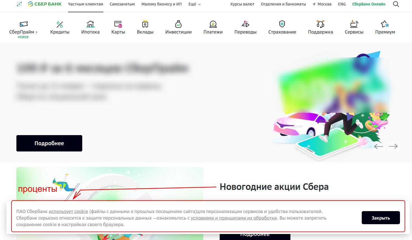Go to previous banner slide arrow
412x240 pixels.
click(x=378, y=146)
